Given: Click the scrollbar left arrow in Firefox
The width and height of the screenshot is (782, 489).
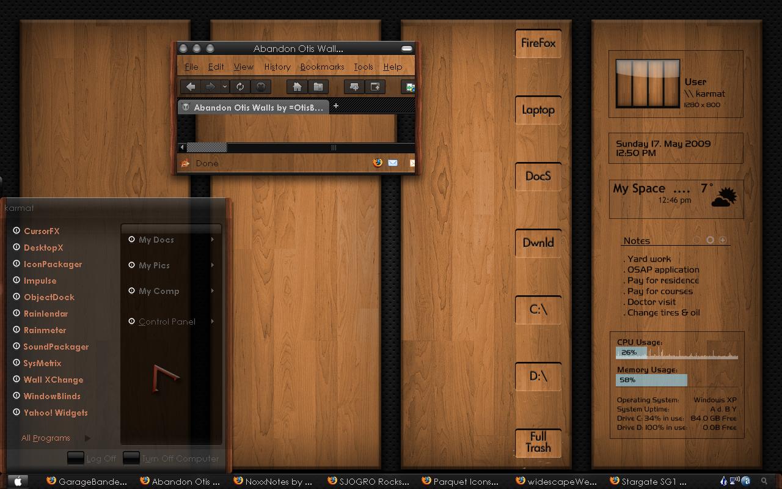Looking at the screenshot, I should point(182,147).
